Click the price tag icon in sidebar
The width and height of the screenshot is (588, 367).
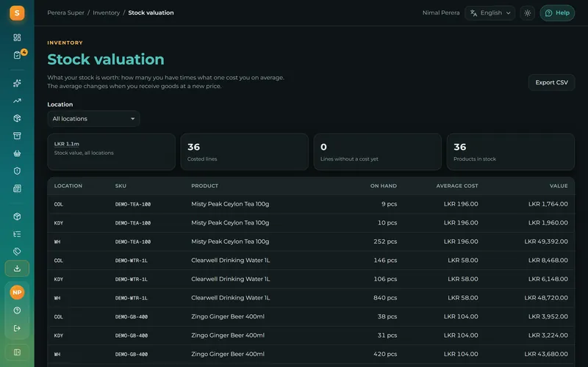click(17, 251)
